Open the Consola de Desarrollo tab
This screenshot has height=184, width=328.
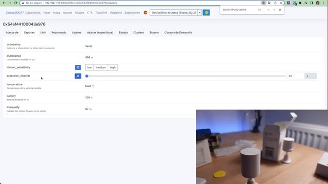[x=178, y=33]
